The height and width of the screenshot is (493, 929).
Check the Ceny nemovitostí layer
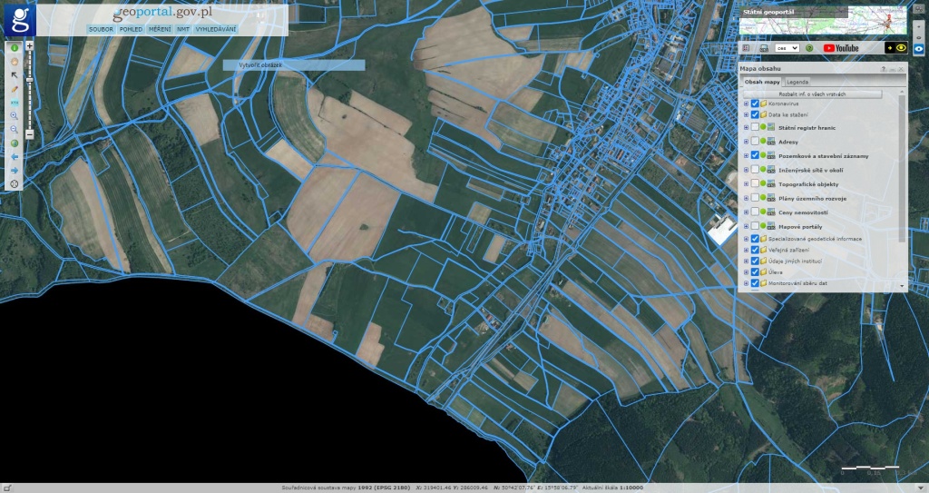[755, 212]
